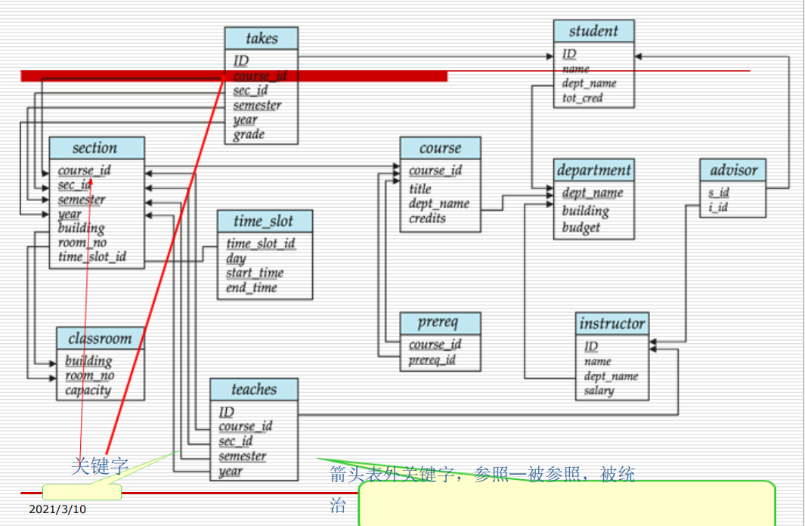Screen dimensions: 805x526
Task: Select 'ID' in the student table
Action: 569,54
